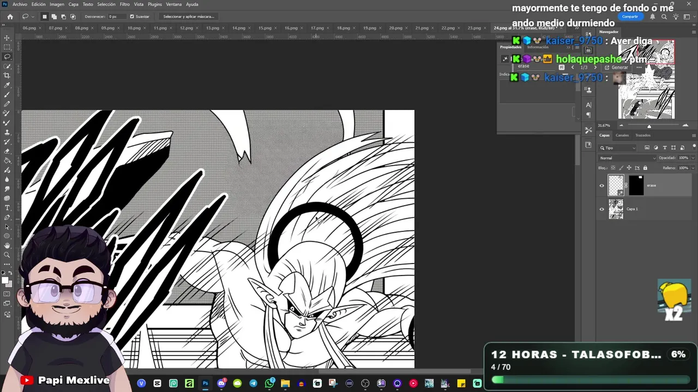Select the Lasso tool in the toolbox
Viewport: 698px width, 392px height.
7,57
